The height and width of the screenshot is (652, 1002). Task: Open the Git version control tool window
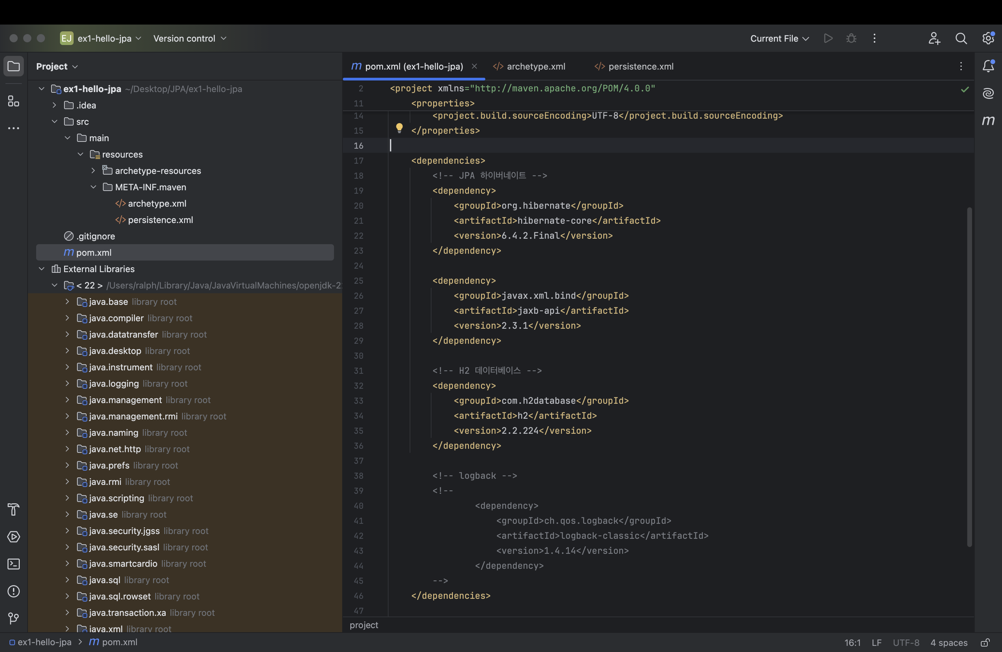click(14, 618)
